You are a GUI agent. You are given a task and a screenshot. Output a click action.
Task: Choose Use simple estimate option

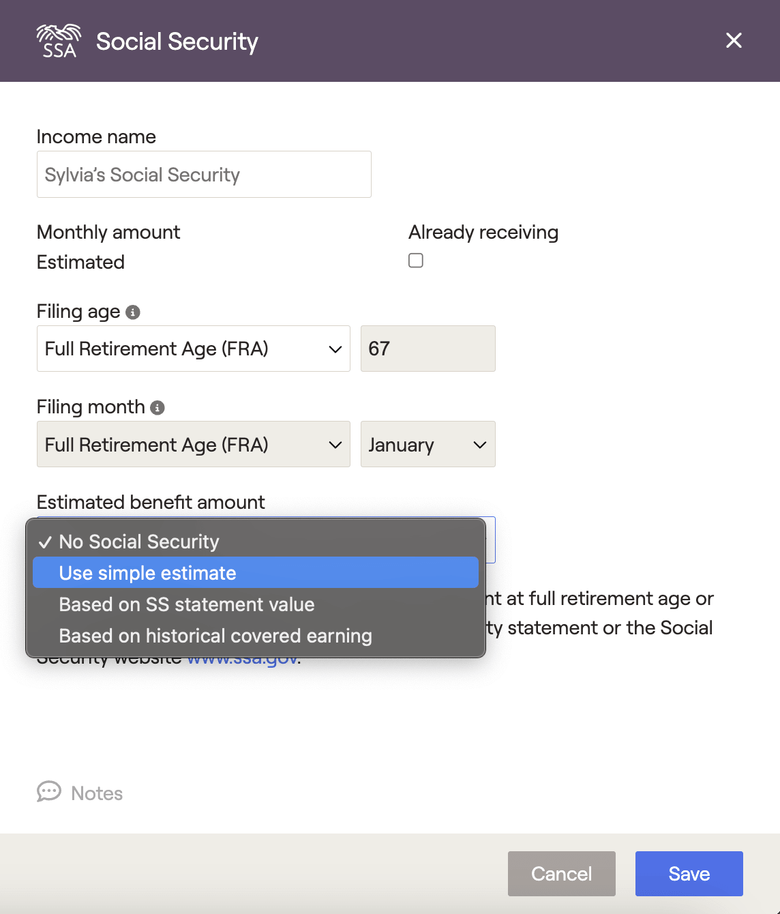tap(148, 573)
